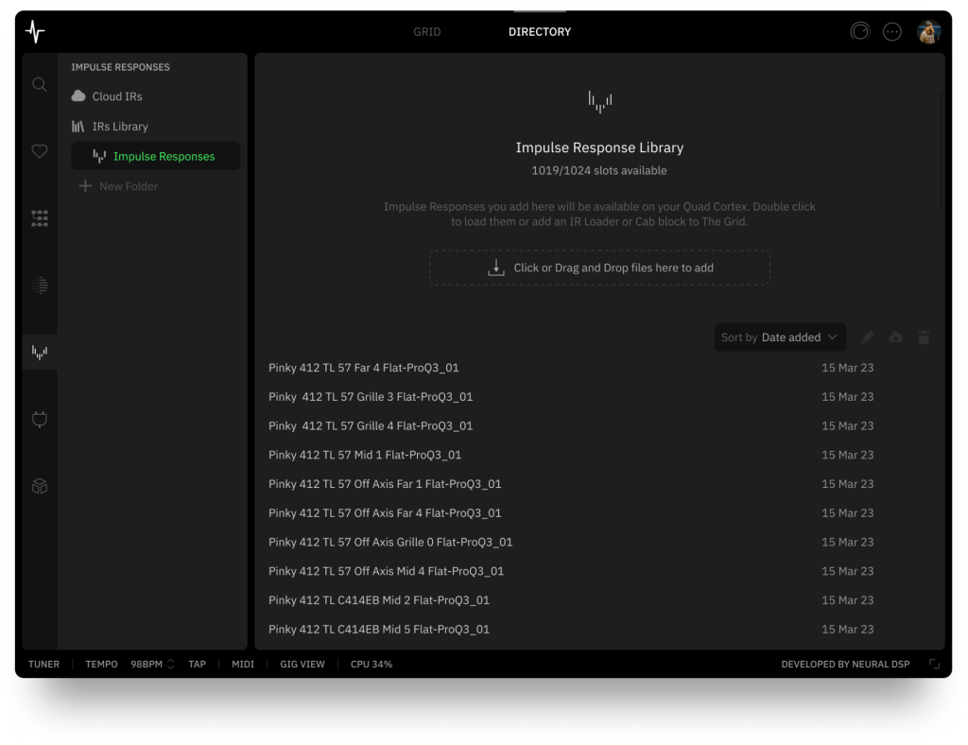Click the drag and drop files area
The width and height of the screenshot is (968, 745).
point(599,268)
